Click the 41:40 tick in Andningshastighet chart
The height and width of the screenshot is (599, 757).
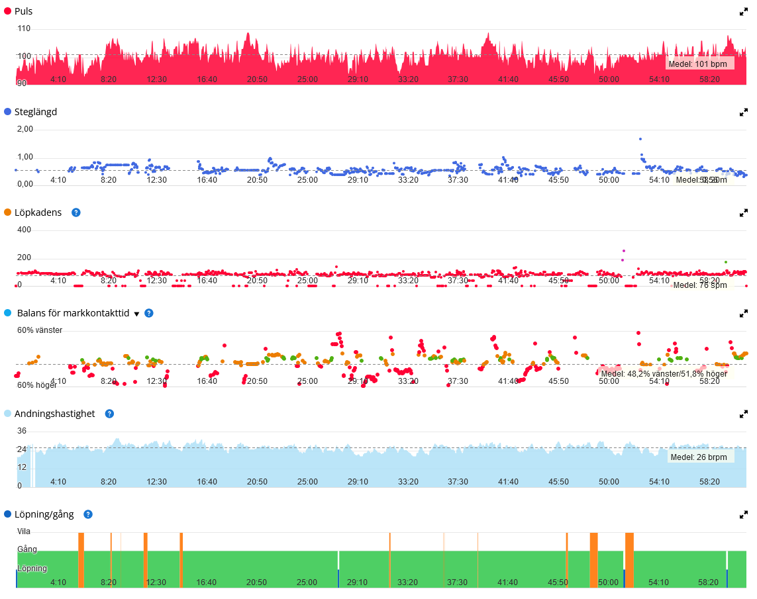coord(509,482)
